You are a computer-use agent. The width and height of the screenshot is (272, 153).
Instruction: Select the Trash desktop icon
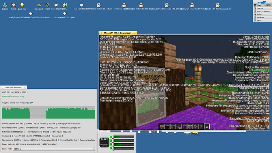click(47, 5)
